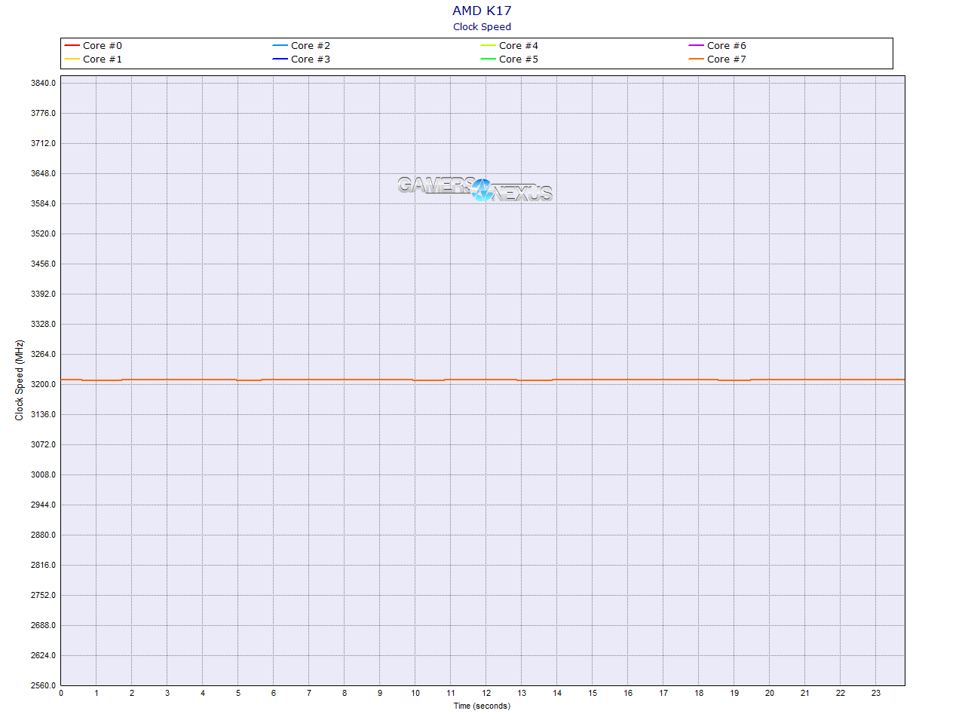
Task: Click the 12 second x-axis tick label
Action: click(486, 694)
